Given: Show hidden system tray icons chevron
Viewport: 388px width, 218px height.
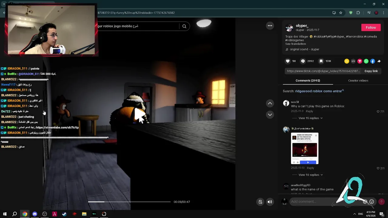Looking at the screenshot, I should 355,214.
